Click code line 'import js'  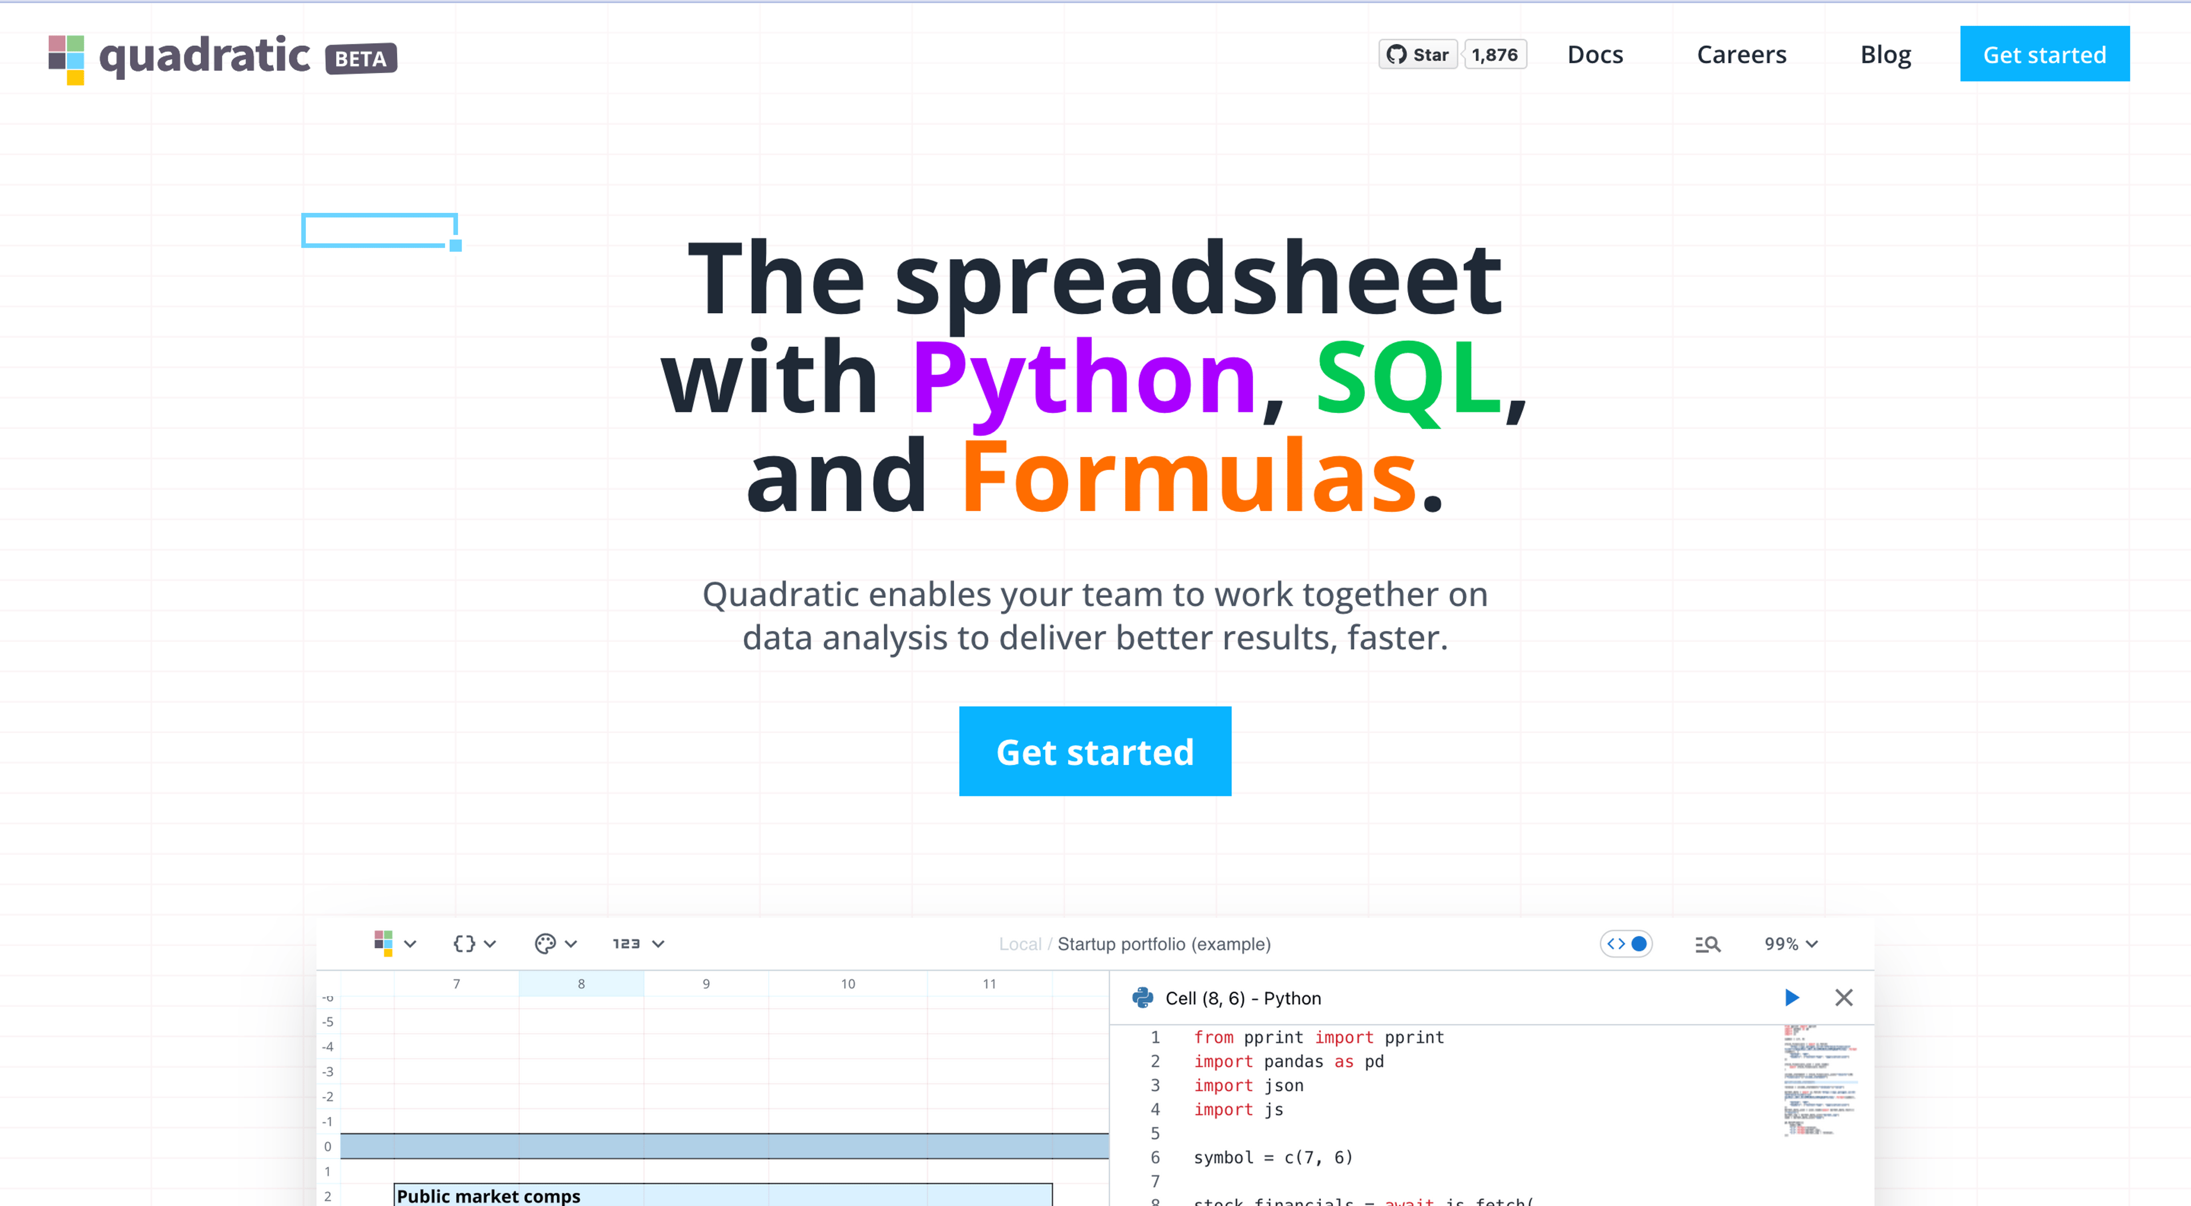tap(1238, 1109)
